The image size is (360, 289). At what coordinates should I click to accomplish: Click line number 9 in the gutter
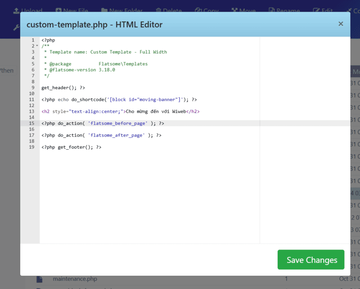33,87
